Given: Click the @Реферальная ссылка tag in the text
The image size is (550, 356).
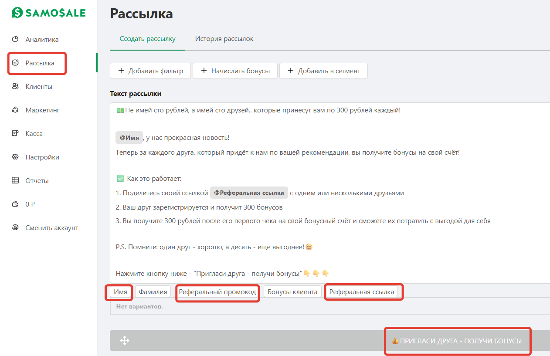Looking at the screenshot, I should pos(249,193).
